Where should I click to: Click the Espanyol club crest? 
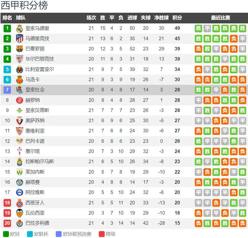point(20,203)
